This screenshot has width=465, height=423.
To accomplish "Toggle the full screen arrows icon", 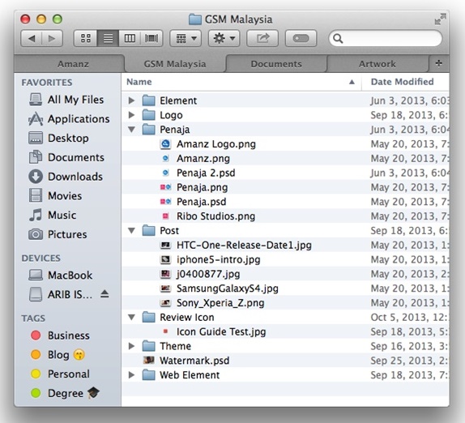I will point(440,19).
